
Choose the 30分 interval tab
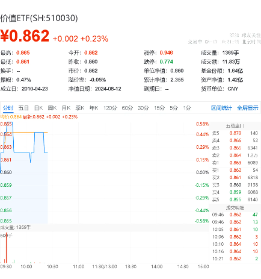click(143, 108)
